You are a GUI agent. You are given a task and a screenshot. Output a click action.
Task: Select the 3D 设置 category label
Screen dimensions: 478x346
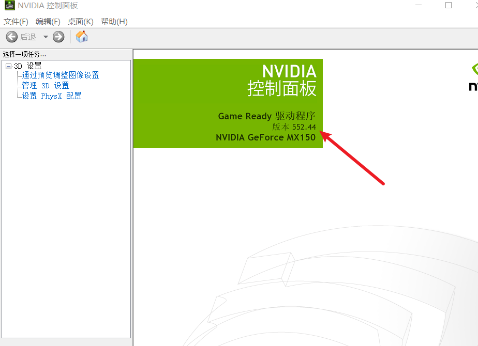[x=28, y=66]
